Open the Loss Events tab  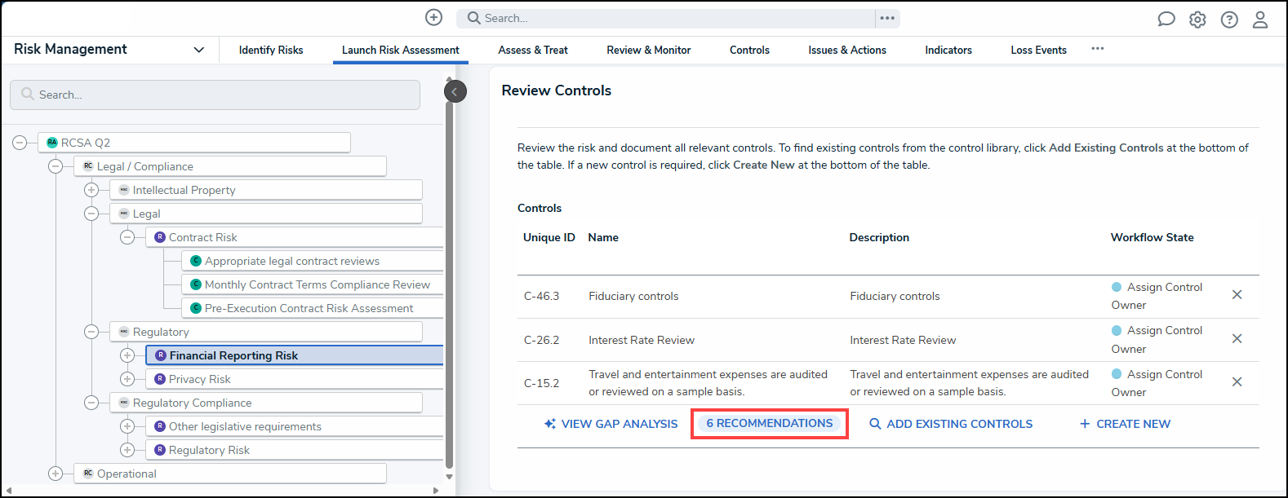click(x=1038, y=50)
